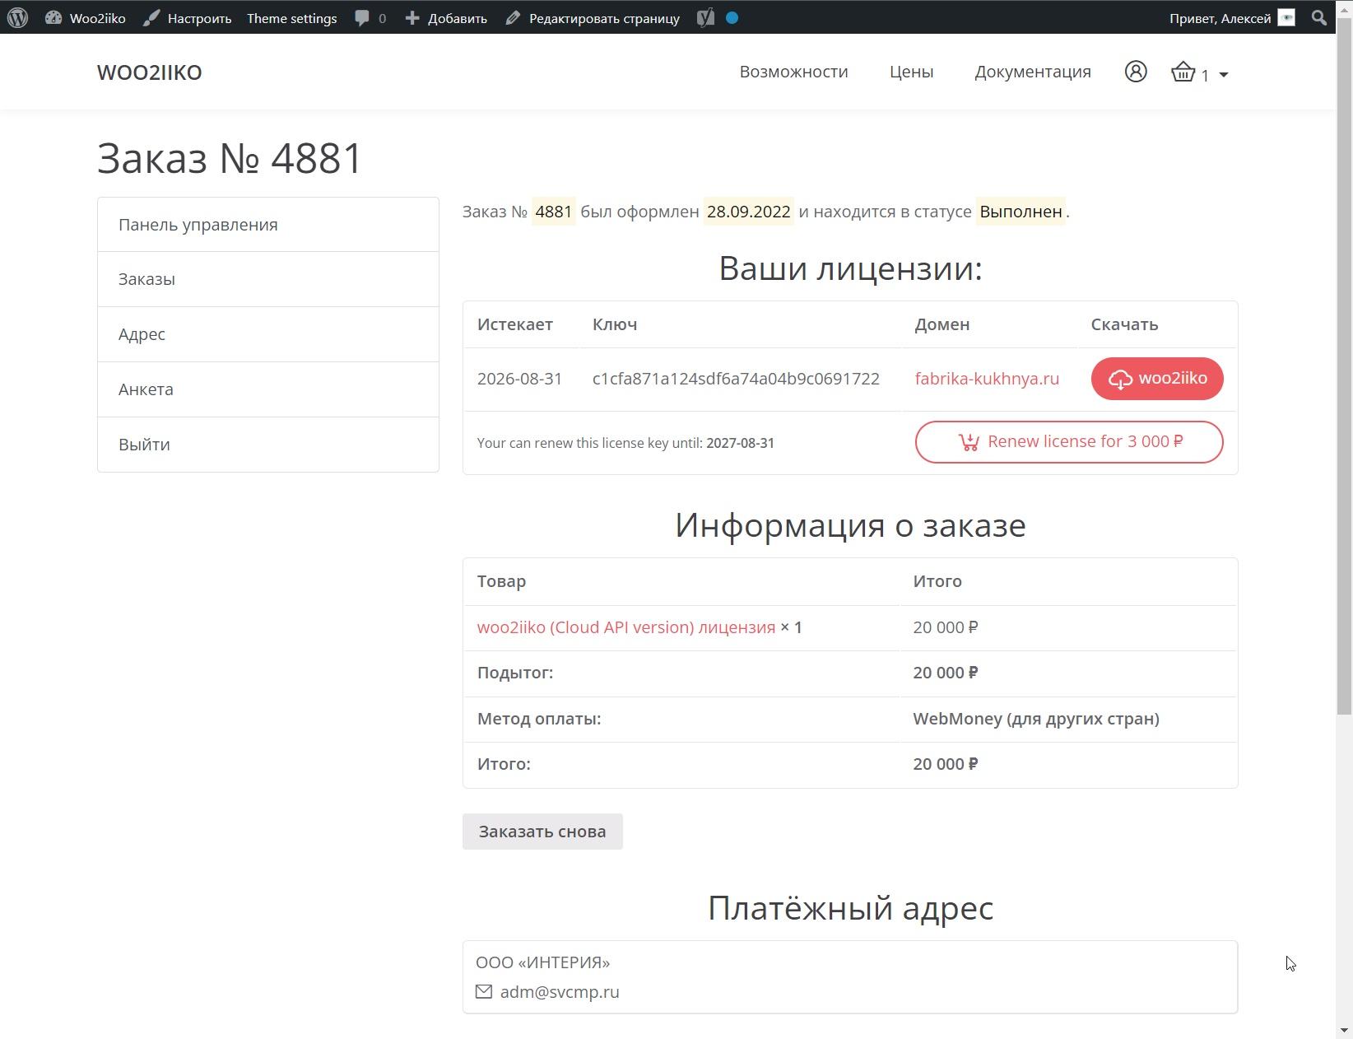
Task: Select Заказы in sidebar
Action: click(268, 279)
